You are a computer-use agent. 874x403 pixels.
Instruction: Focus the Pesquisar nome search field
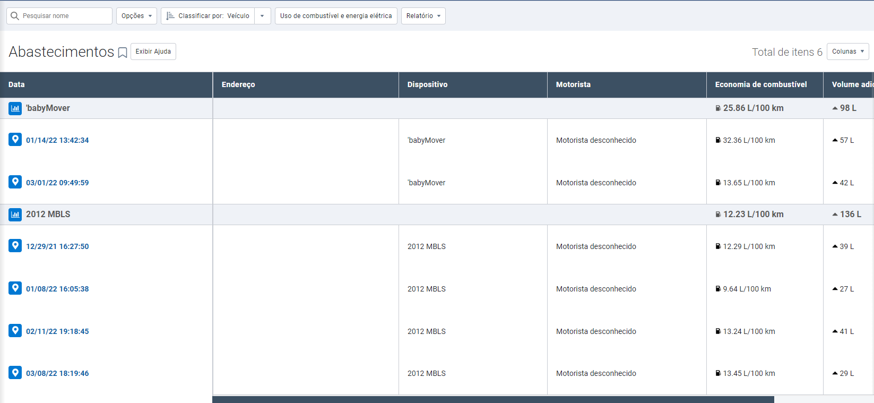pos(64,16)
